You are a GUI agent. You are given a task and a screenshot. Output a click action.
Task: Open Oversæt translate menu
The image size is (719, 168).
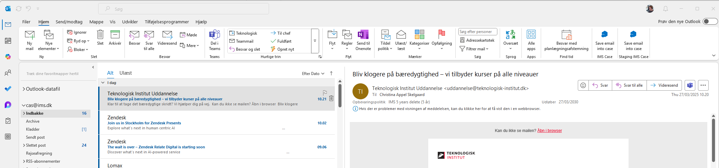coord(510,40)
